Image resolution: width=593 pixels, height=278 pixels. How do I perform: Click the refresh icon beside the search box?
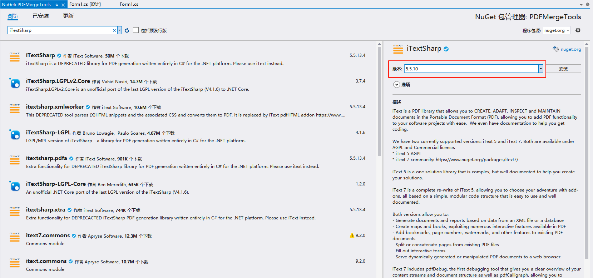[x=127, y=30]
